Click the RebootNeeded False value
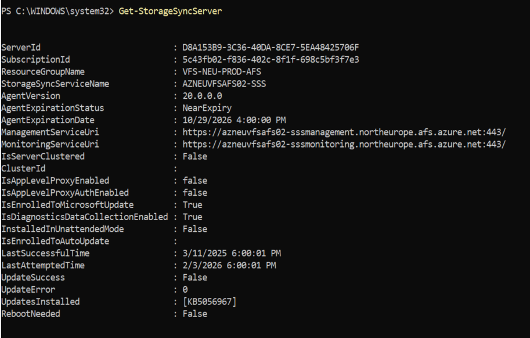The width and height of the screenshot is (530, 338). pos(194,314)
